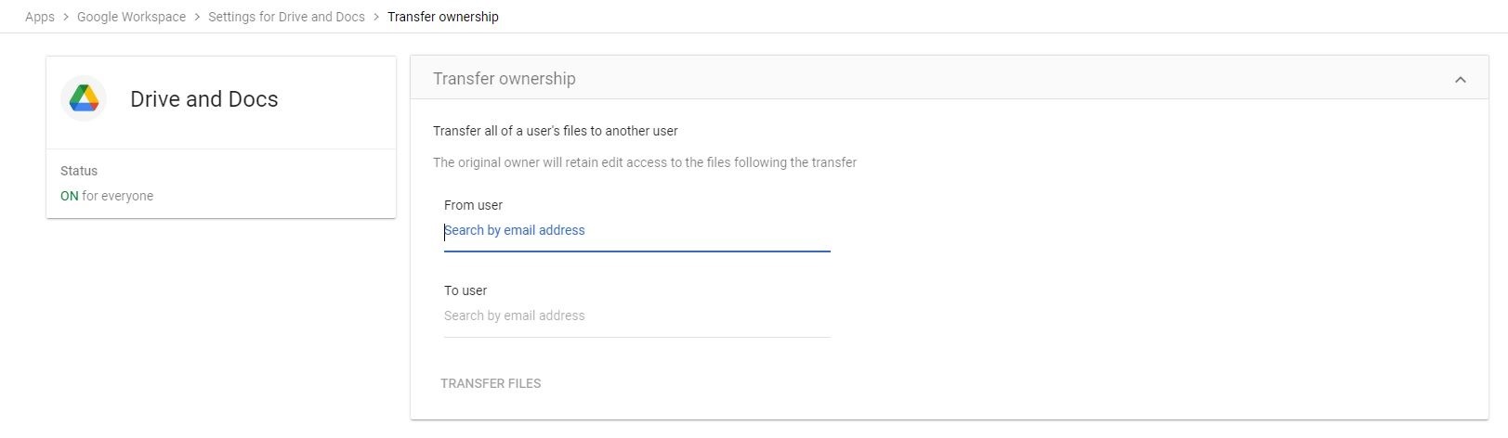
Task: Click the Google Drive logo icon
Action: (x=84, y=98)
